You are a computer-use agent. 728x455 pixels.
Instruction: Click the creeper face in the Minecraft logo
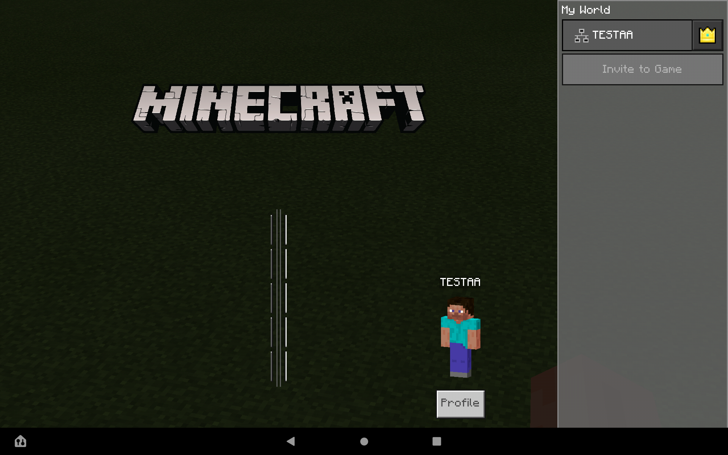[x=347, y=98]
